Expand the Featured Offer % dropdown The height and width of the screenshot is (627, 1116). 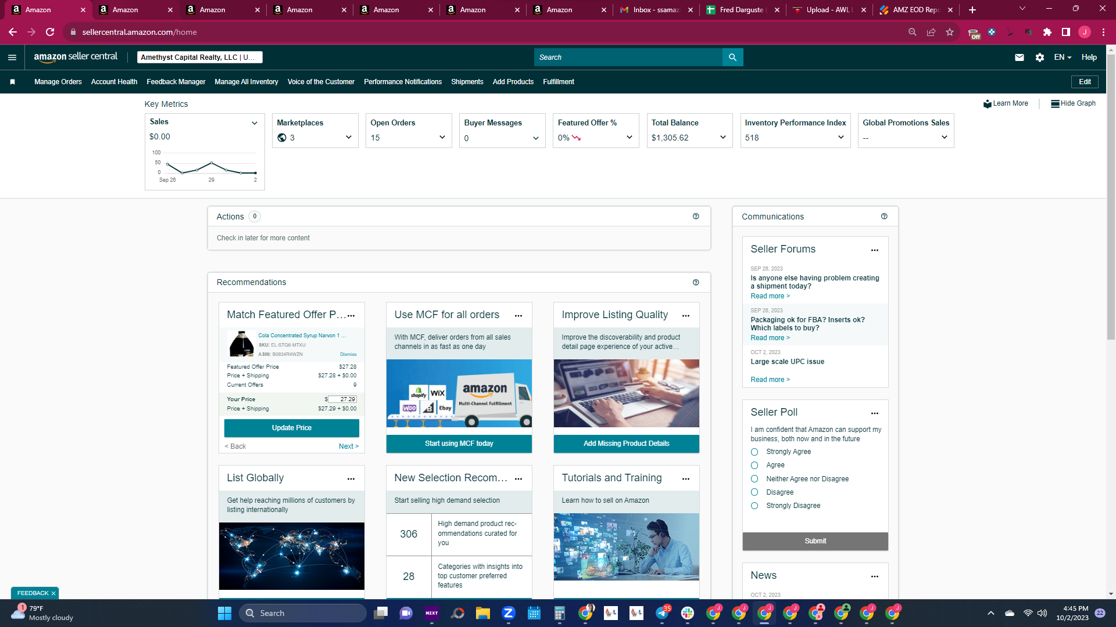pos(629,138)
